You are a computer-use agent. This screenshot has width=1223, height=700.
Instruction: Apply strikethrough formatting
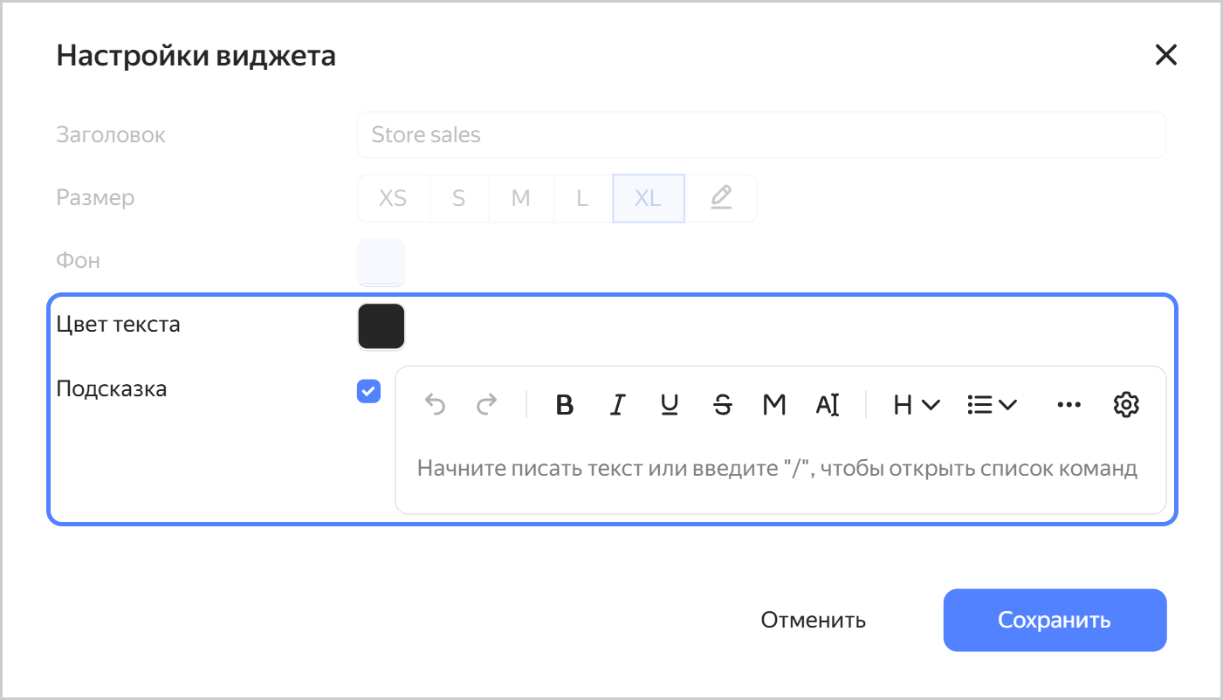pyautogui.click(x=722, y=404)
